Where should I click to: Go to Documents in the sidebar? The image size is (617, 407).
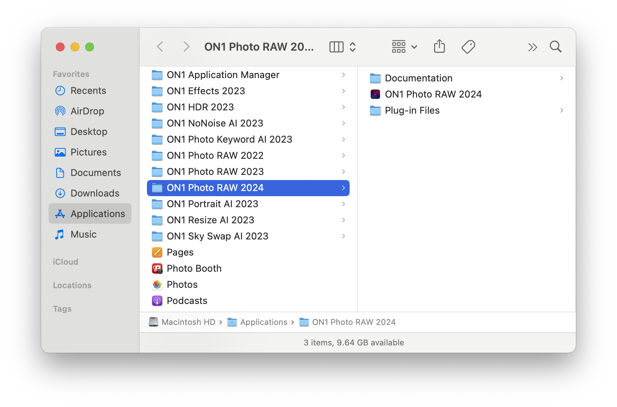pos(90,173)
